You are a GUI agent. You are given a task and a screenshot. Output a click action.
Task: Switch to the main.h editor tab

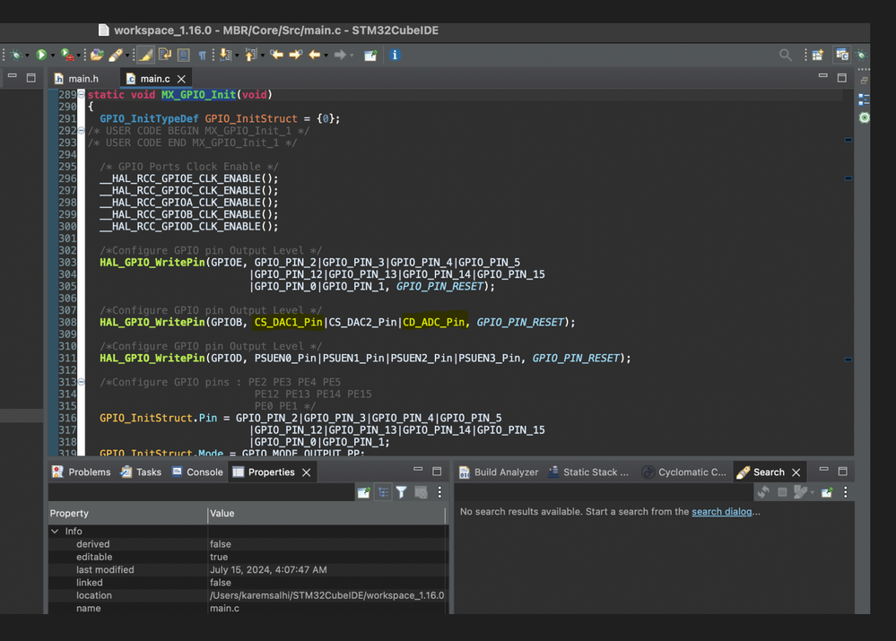pyautogui.click(x=83, y=79)
